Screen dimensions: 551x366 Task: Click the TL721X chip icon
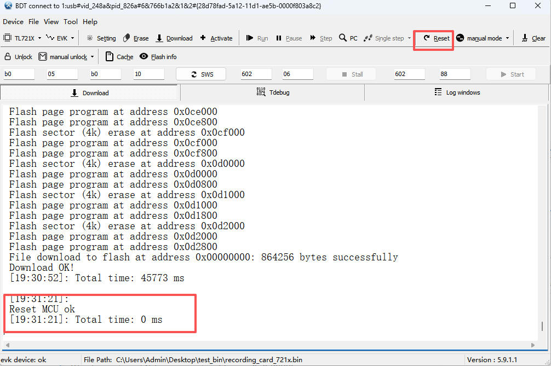[x=7, y=38]
